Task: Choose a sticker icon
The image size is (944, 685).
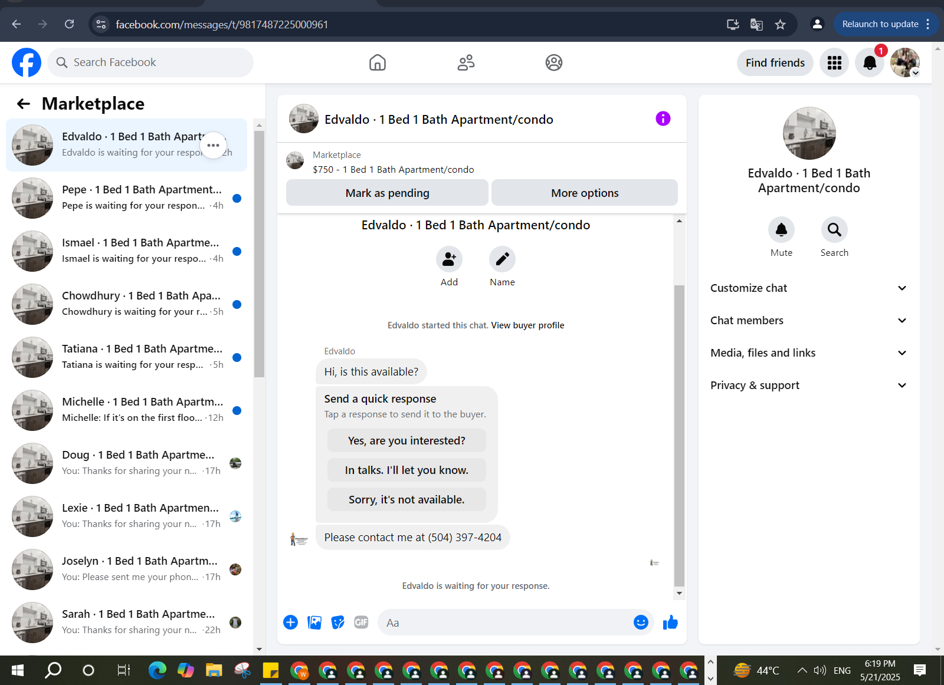Action: click(x=338, y=623)
